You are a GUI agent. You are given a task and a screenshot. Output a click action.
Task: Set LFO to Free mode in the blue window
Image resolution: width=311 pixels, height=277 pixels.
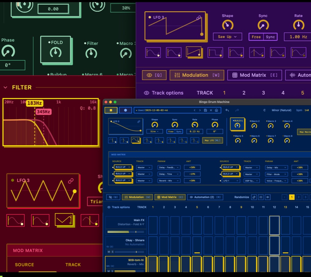tap(171, 131)
